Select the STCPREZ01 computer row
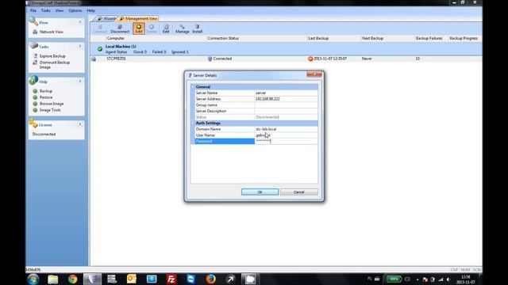This screenshot has height=285, width=508. pos(286,59)
